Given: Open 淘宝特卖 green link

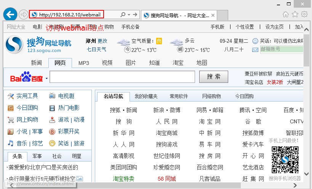Looking at the screenshot, I should tap(123, 179).
